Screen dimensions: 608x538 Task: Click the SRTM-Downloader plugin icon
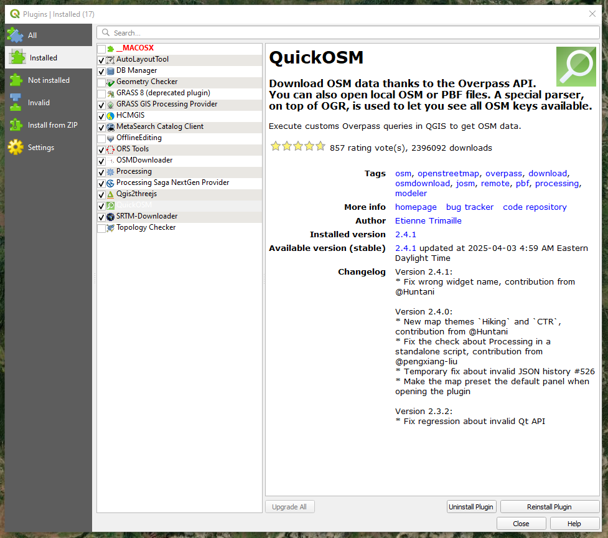tap(110, 217)
